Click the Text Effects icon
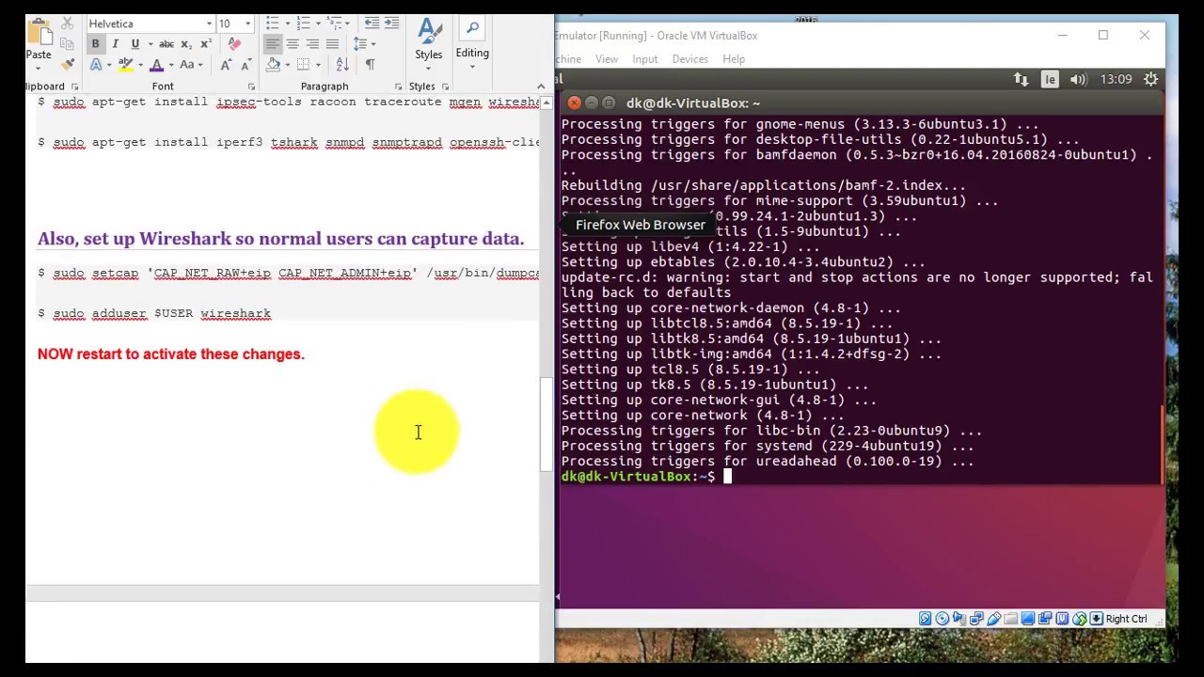 coord(96,65)
